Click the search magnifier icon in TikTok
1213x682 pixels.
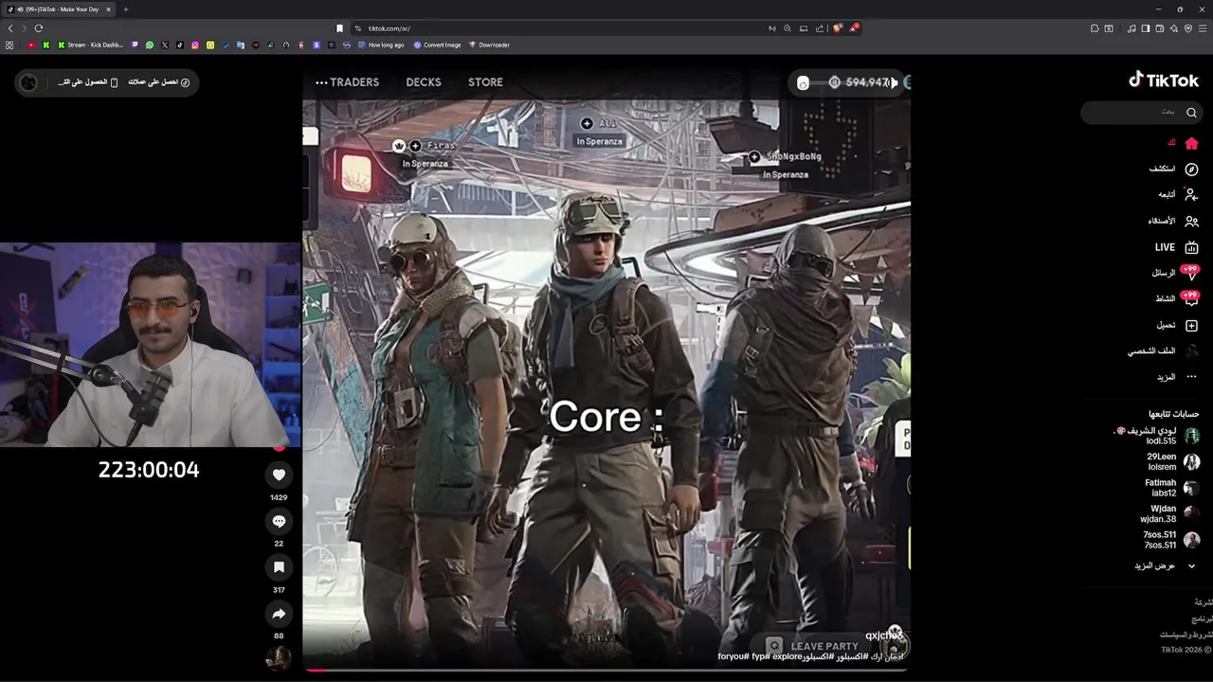[1191, 113]
